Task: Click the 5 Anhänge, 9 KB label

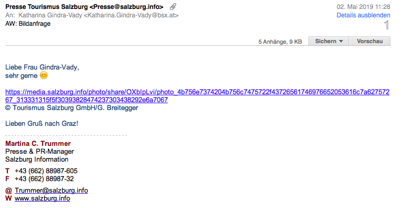Action: [280, 42]
